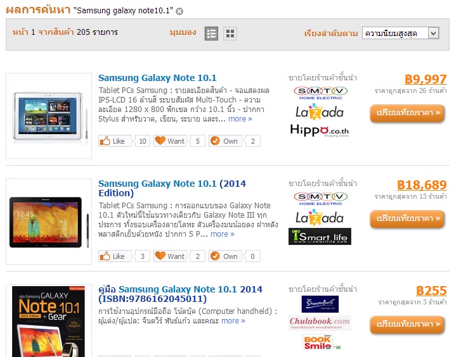Open the Galaxy Note 10.1 guidebook thumbnail
The width and height of the screenshot is (454, 357).
[49, 321]
